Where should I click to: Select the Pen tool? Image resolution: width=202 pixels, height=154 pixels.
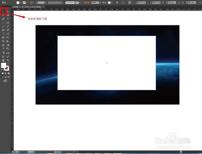coord(3,19)
